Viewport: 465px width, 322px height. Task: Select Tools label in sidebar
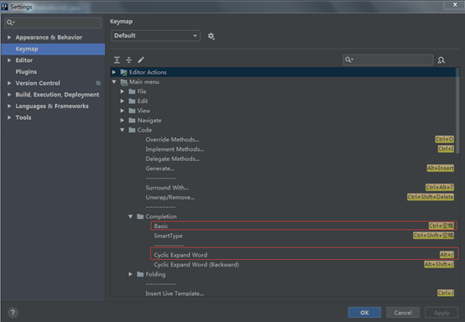(x=24, y=117)
